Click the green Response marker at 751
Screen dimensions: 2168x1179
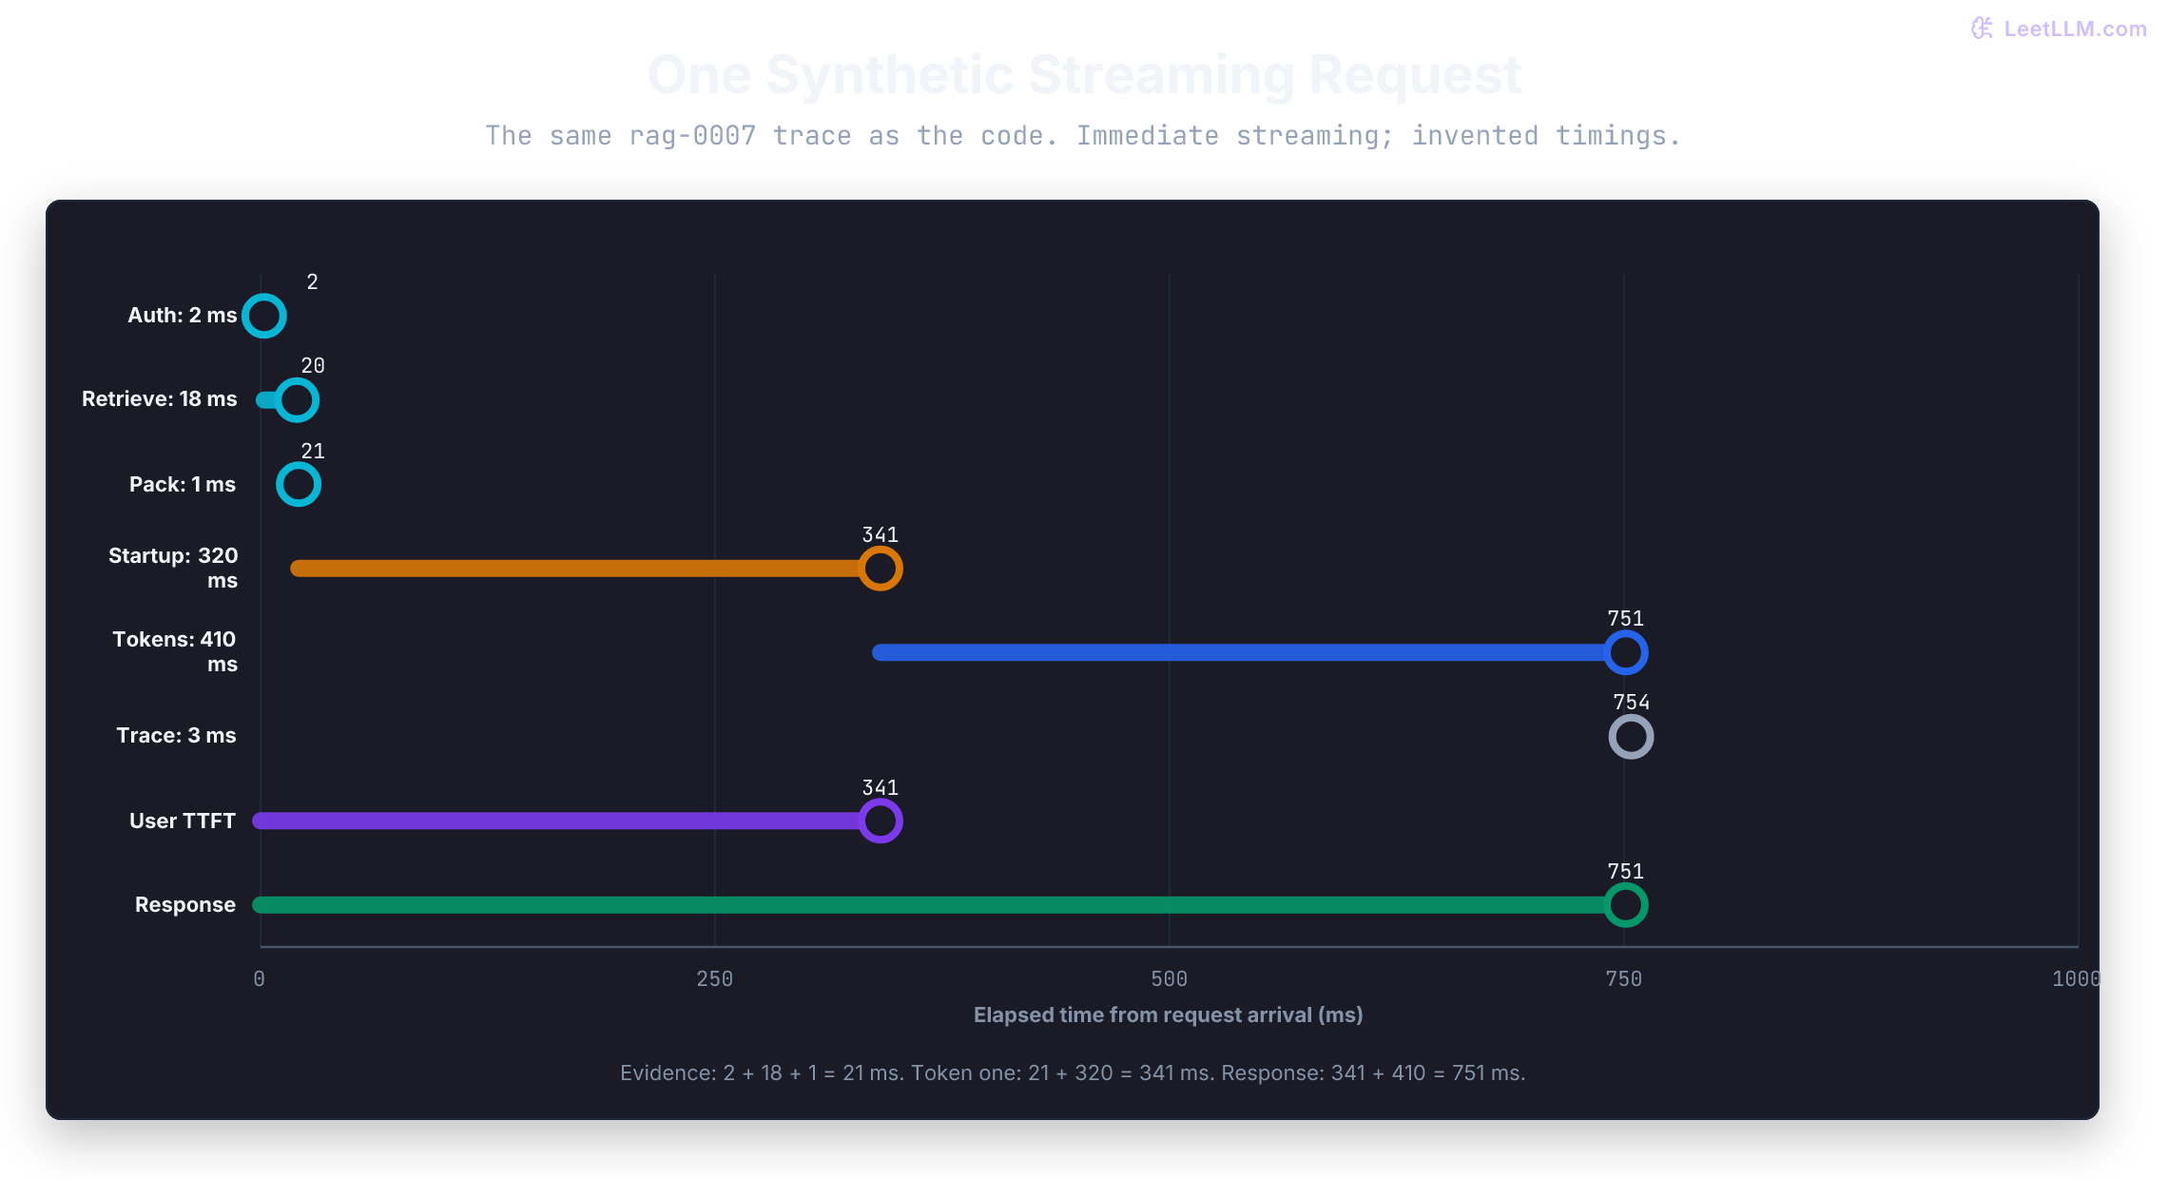1626,904
